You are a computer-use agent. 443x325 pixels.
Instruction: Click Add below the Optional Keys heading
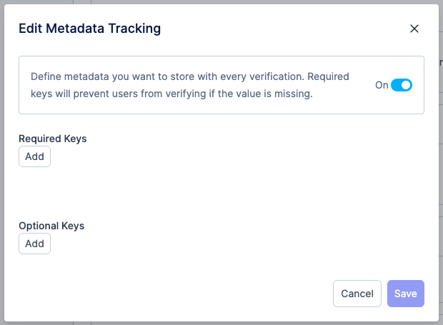(x=34, y=244)
